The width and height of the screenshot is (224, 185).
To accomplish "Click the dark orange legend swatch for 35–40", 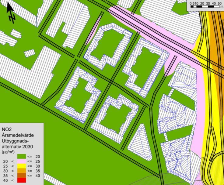I will [22, 176].
